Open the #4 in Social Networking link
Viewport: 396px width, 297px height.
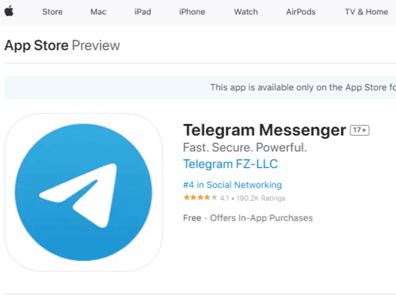(x=232, y=184)
